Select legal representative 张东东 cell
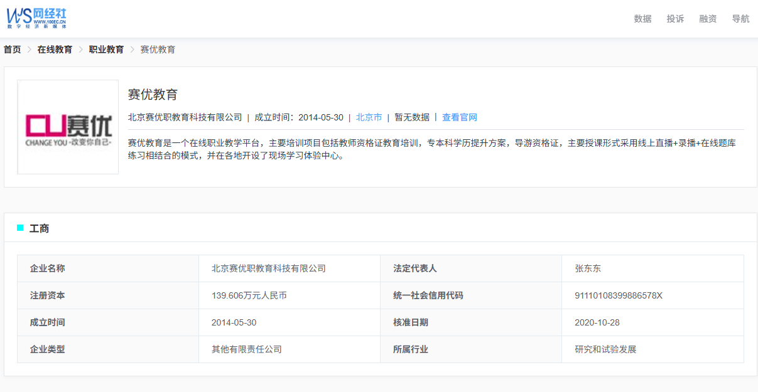The image size is (758, 392). point(652,268)
